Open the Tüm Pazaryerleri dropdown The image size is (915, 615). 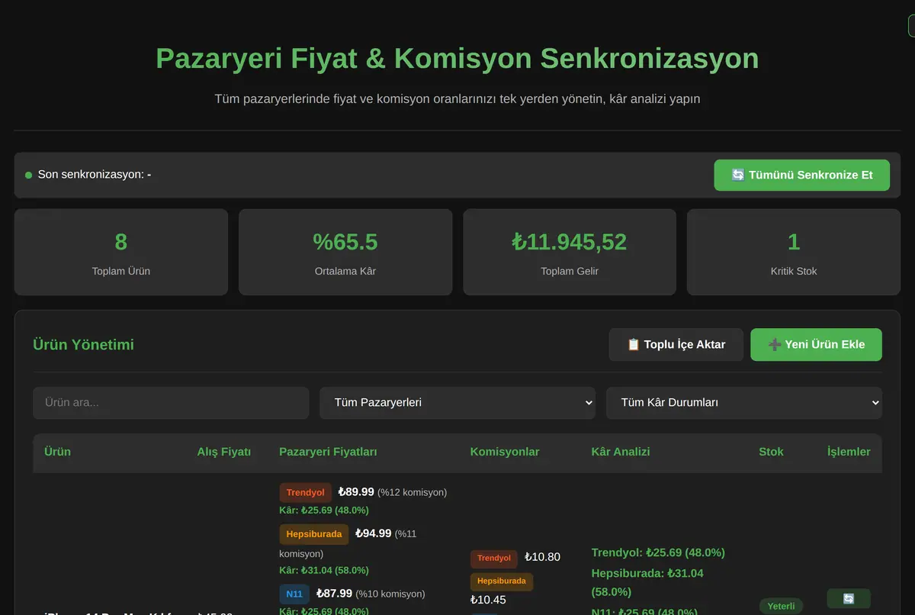click(457, 402)
